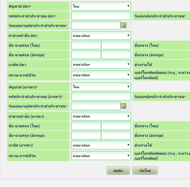Open mother's occupation dropdown
Image resolution: width=190 pixels, height=187 pixels.
point(101,145)
